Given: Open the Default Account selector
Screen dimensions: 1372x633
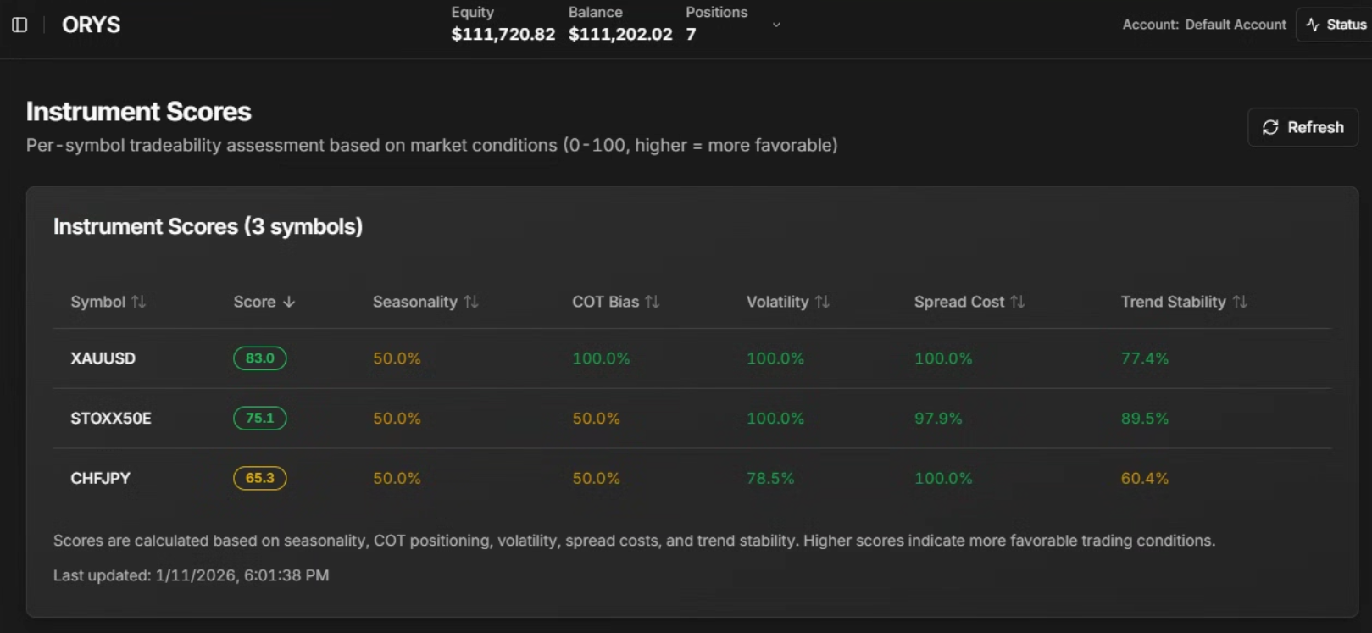Looking at the screenshot, I should click(x=1203, y=25).
